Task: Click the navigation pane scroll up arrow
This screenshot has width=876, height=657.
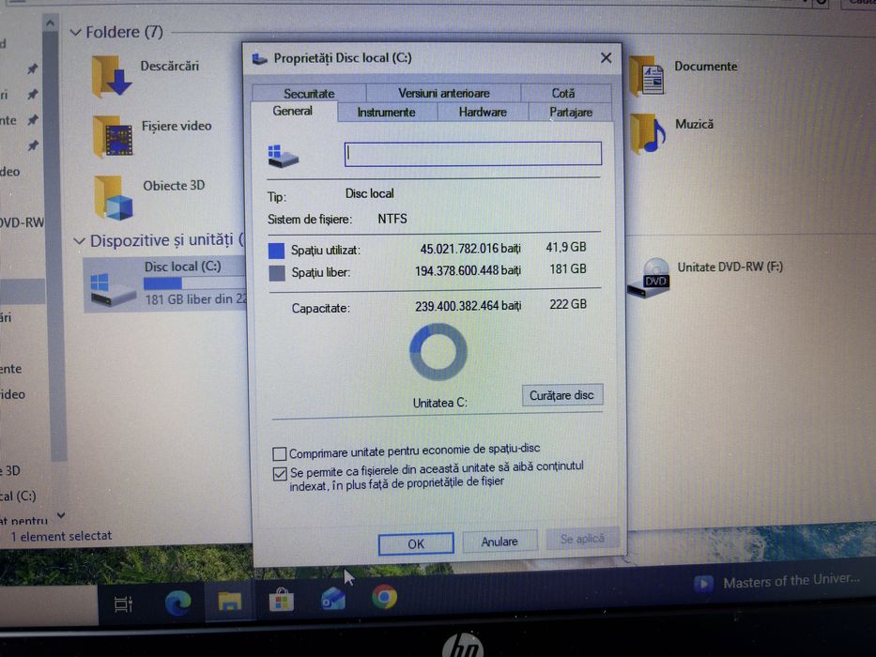Action: coord(51,23)
